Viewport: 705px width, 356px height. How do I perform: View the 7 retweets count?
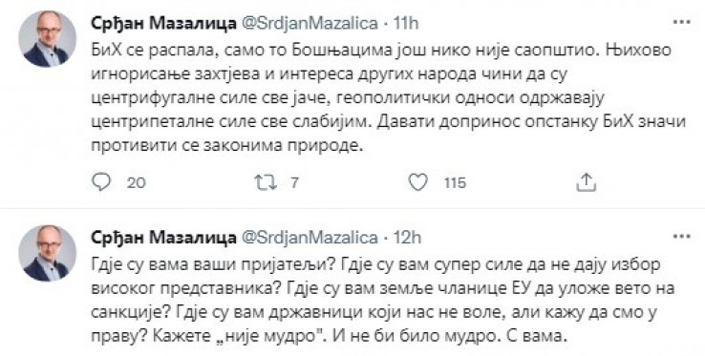pyautogui.click(x=294, y=183)
